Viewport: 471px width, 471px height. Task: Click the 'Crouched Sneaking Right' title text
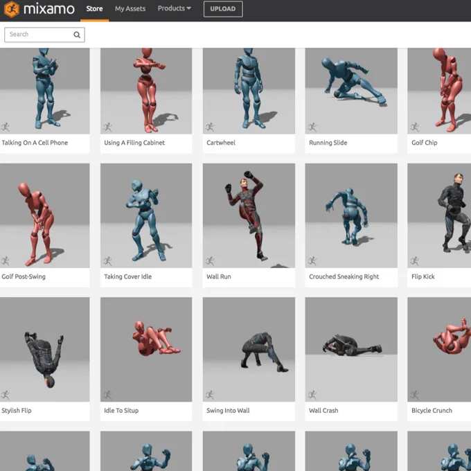pos(344,276)
